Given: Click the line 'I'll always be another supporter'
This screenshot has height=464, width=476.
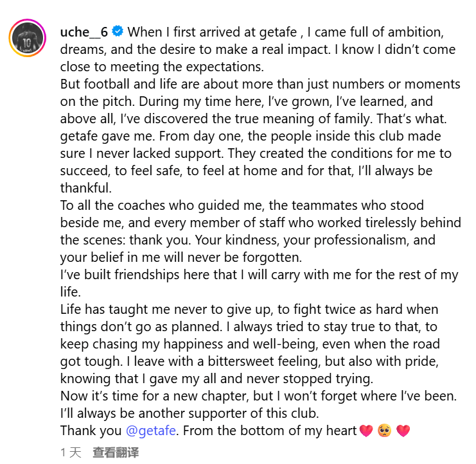Looking at the screenshot, I should [x=190, y=413].
